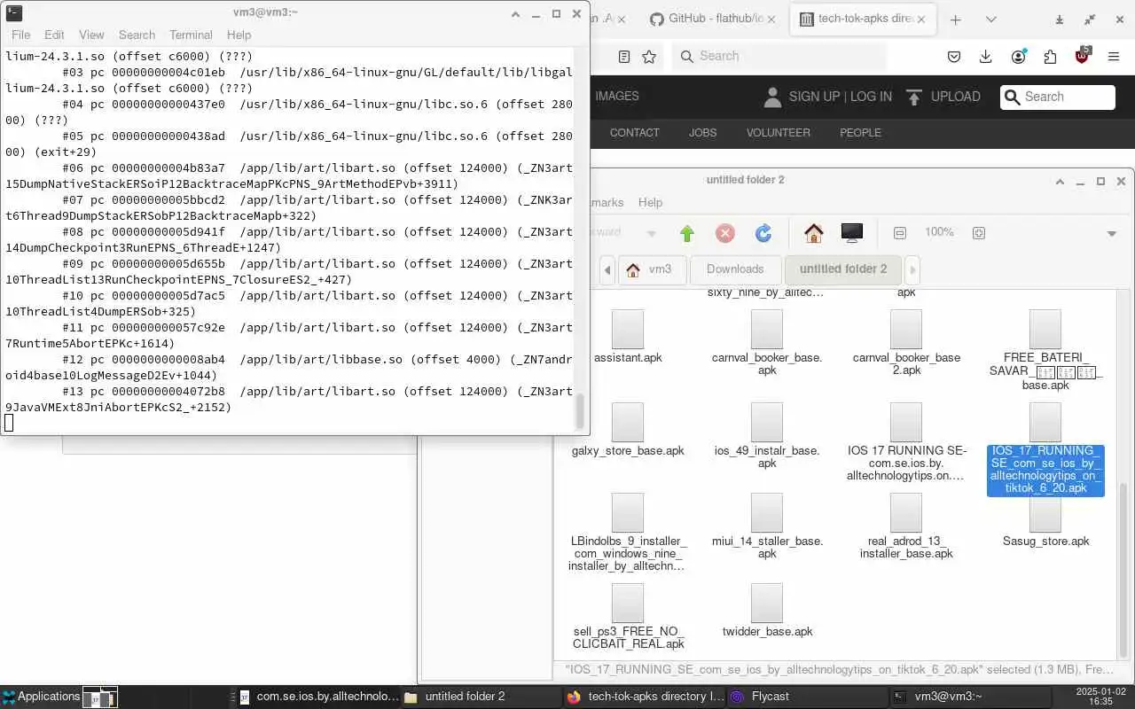Open IMAGES in Archive navigation
Image resolution: width=1135 pixels, height=709 pixels.
(x=617, y=96)
